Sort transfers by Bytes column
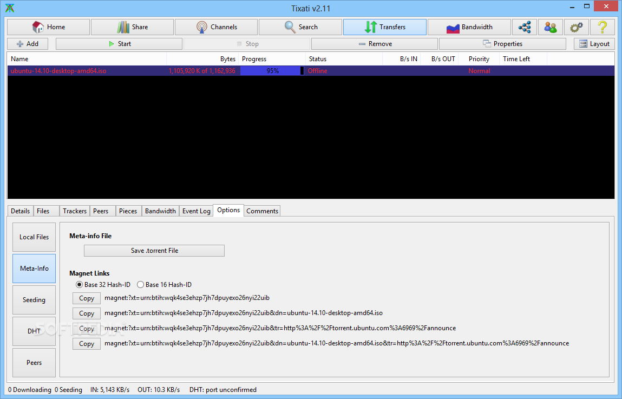The width and height of the screenshot is (622, 399). pos(202,58)
